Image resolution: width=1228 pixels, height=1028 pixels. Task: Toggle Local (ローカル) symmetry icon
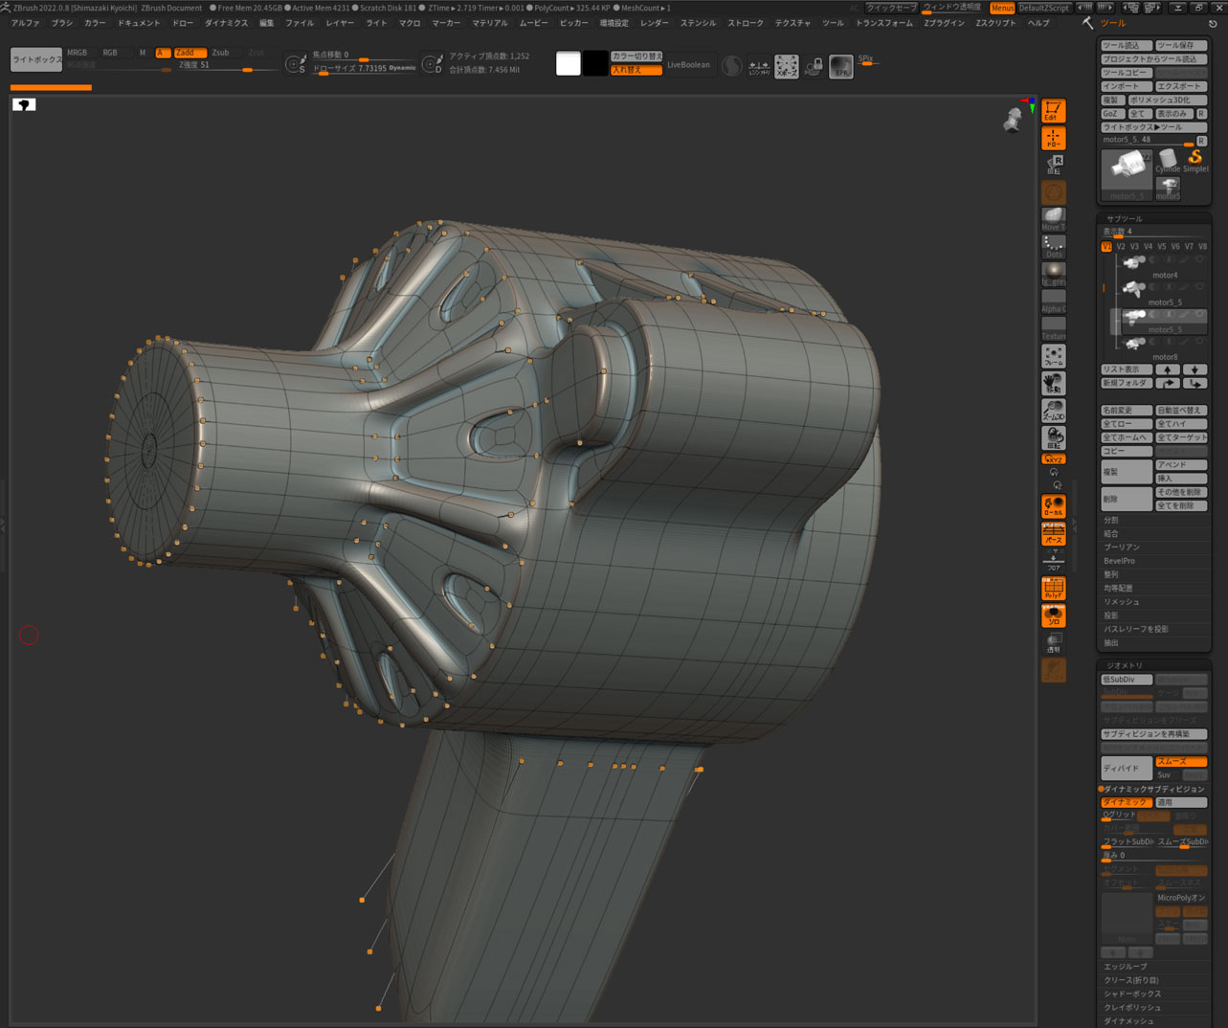click(1053, 506)
